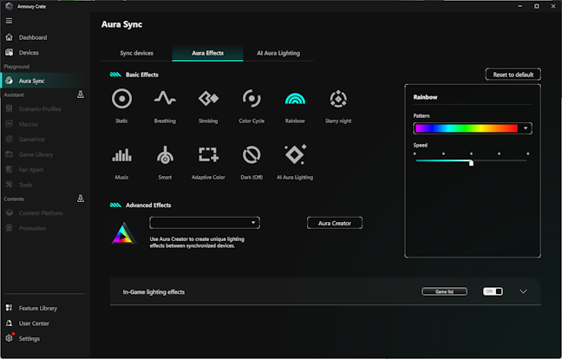Viewport: 562px width, 359px height.
Task: Toggle the In-Game lighting effects ON switch
Action: tap(493, 291)
